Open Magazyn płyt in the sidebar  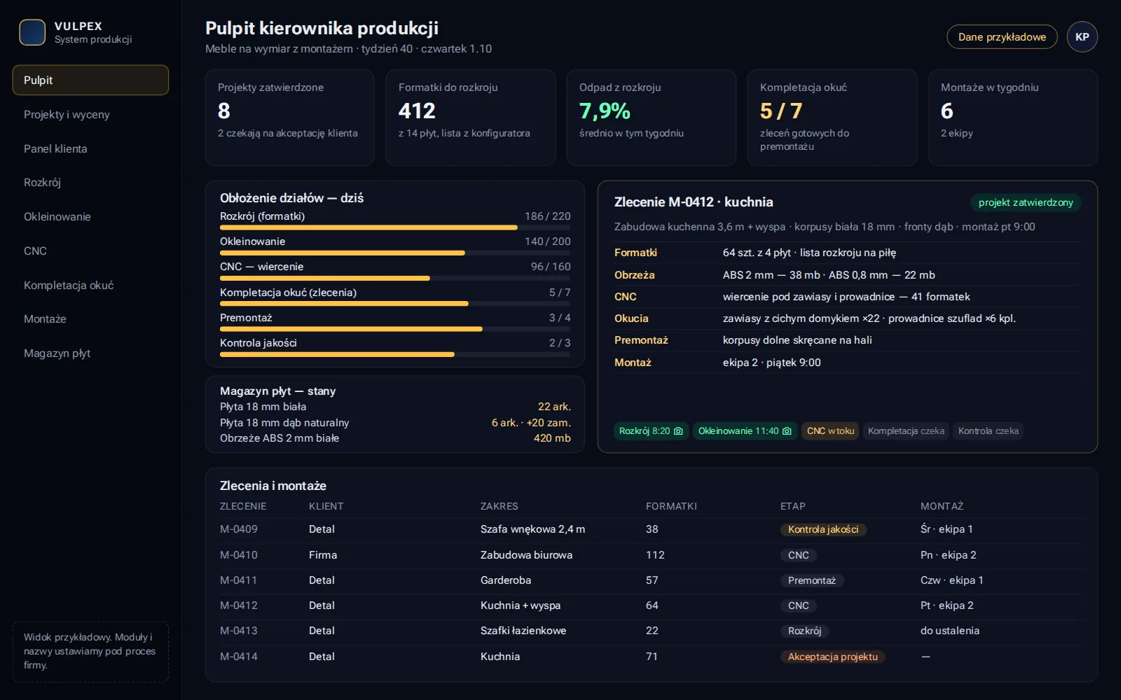click(90, 353)
